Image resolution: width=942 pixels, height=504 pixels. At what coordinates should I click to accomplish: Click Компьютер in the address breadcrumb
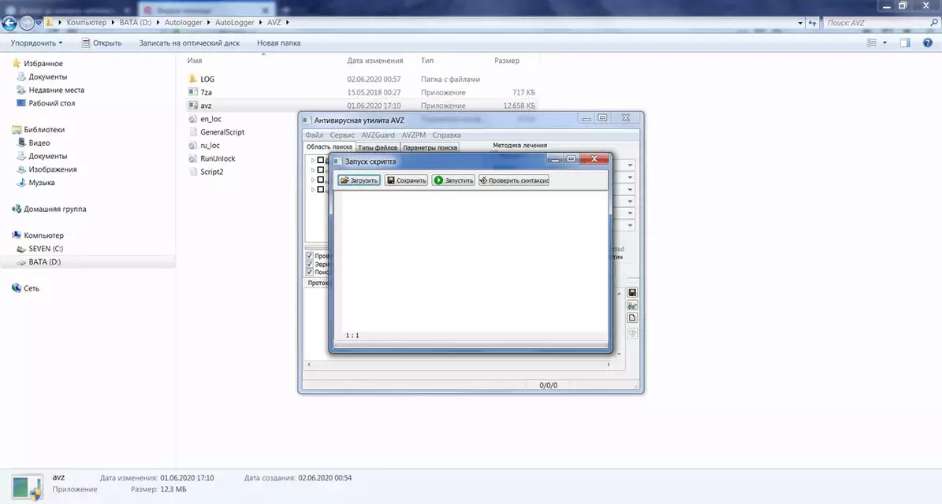tap(86, 22)
